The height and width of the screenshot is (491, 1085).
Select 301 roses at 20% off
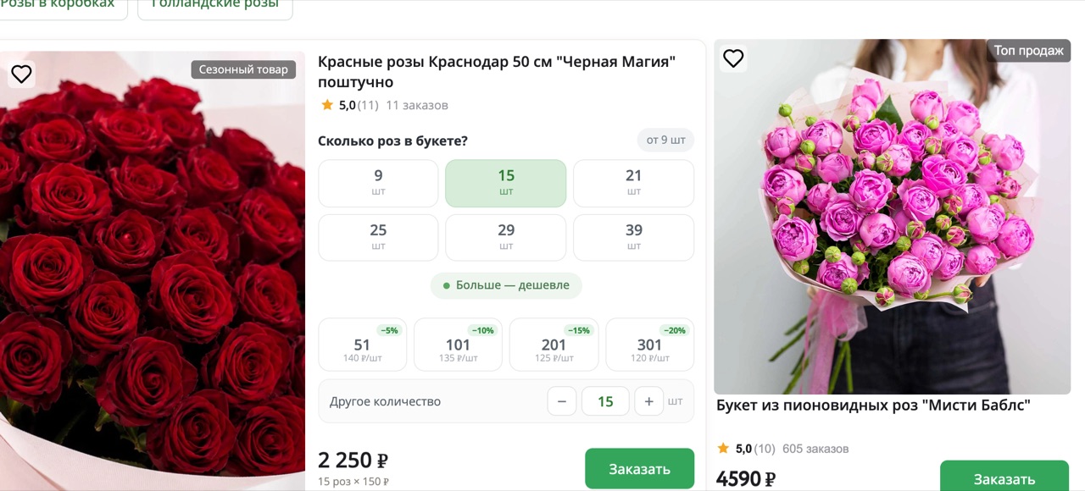(x=649, y=345)
